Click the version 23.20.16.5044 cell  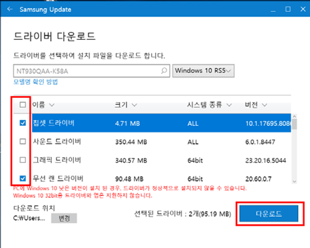[x=265, y=161]
